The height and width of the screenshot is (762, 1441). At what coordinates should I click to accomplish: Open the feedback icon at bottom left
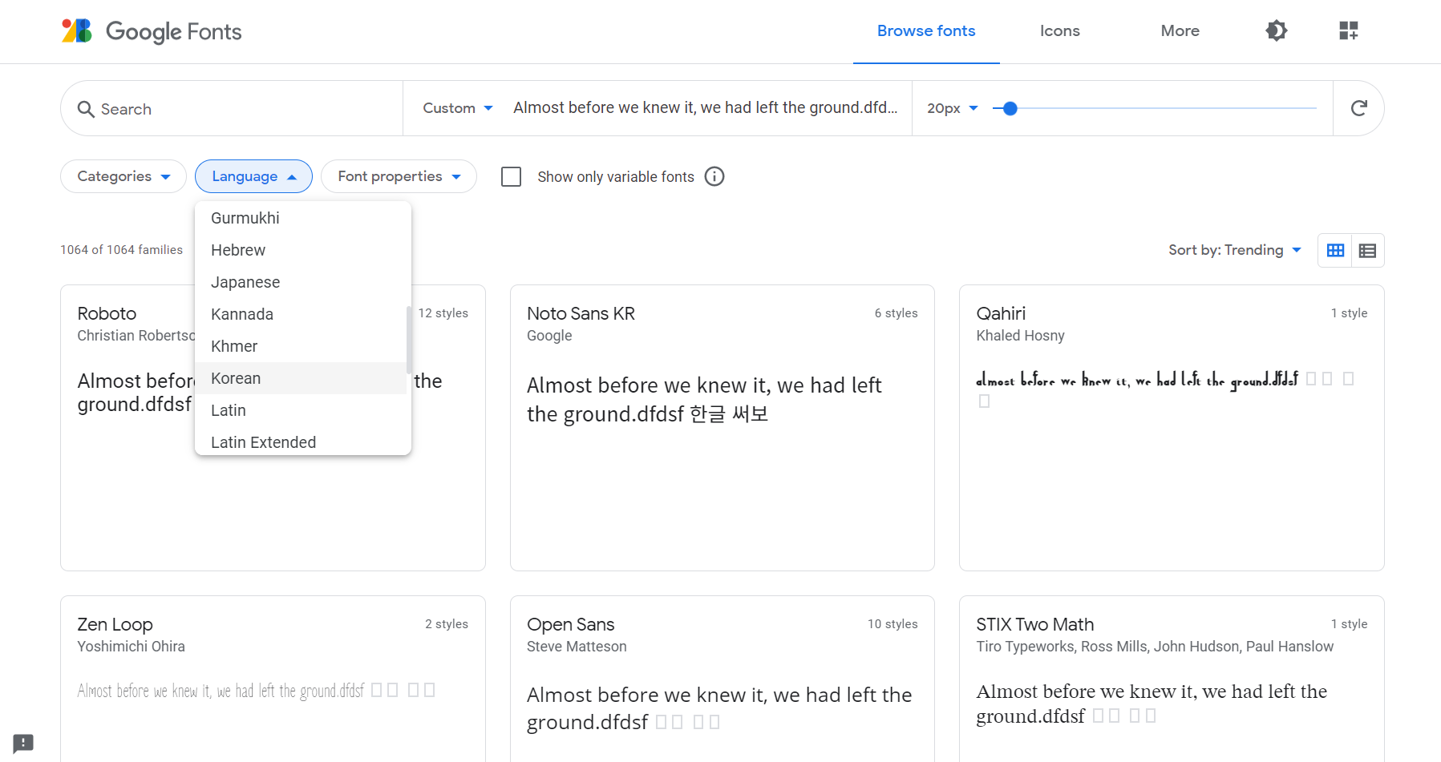[x=23, y=743]
